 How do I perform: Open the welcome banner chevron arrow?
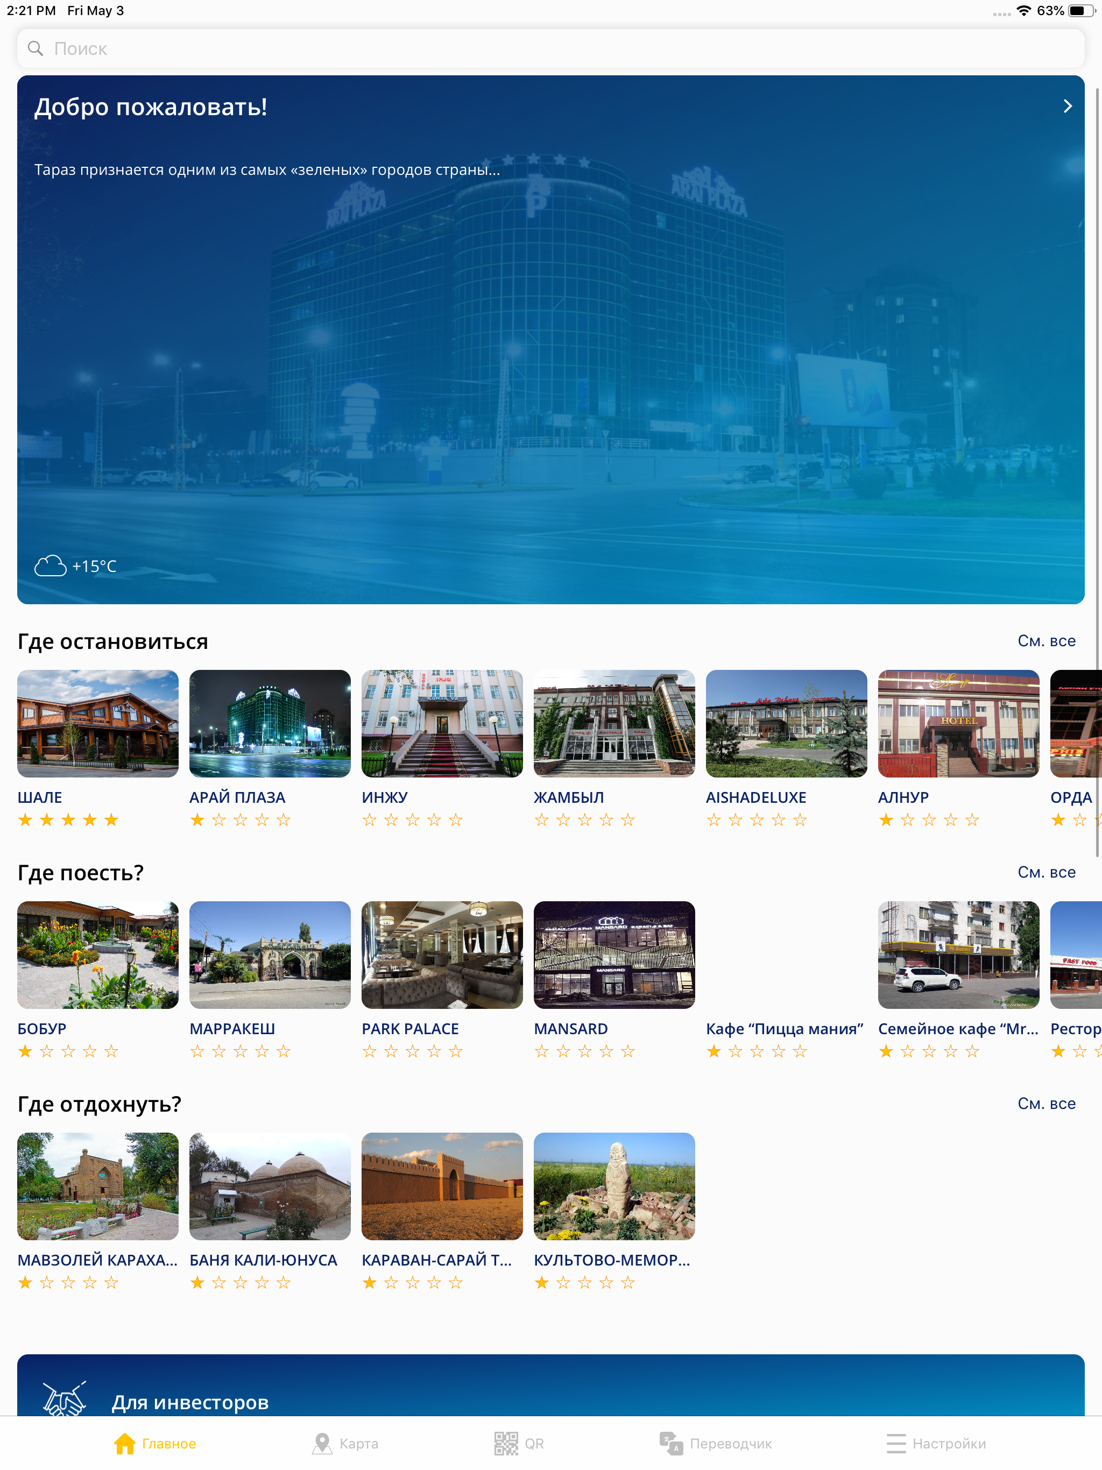point(1068,107)
